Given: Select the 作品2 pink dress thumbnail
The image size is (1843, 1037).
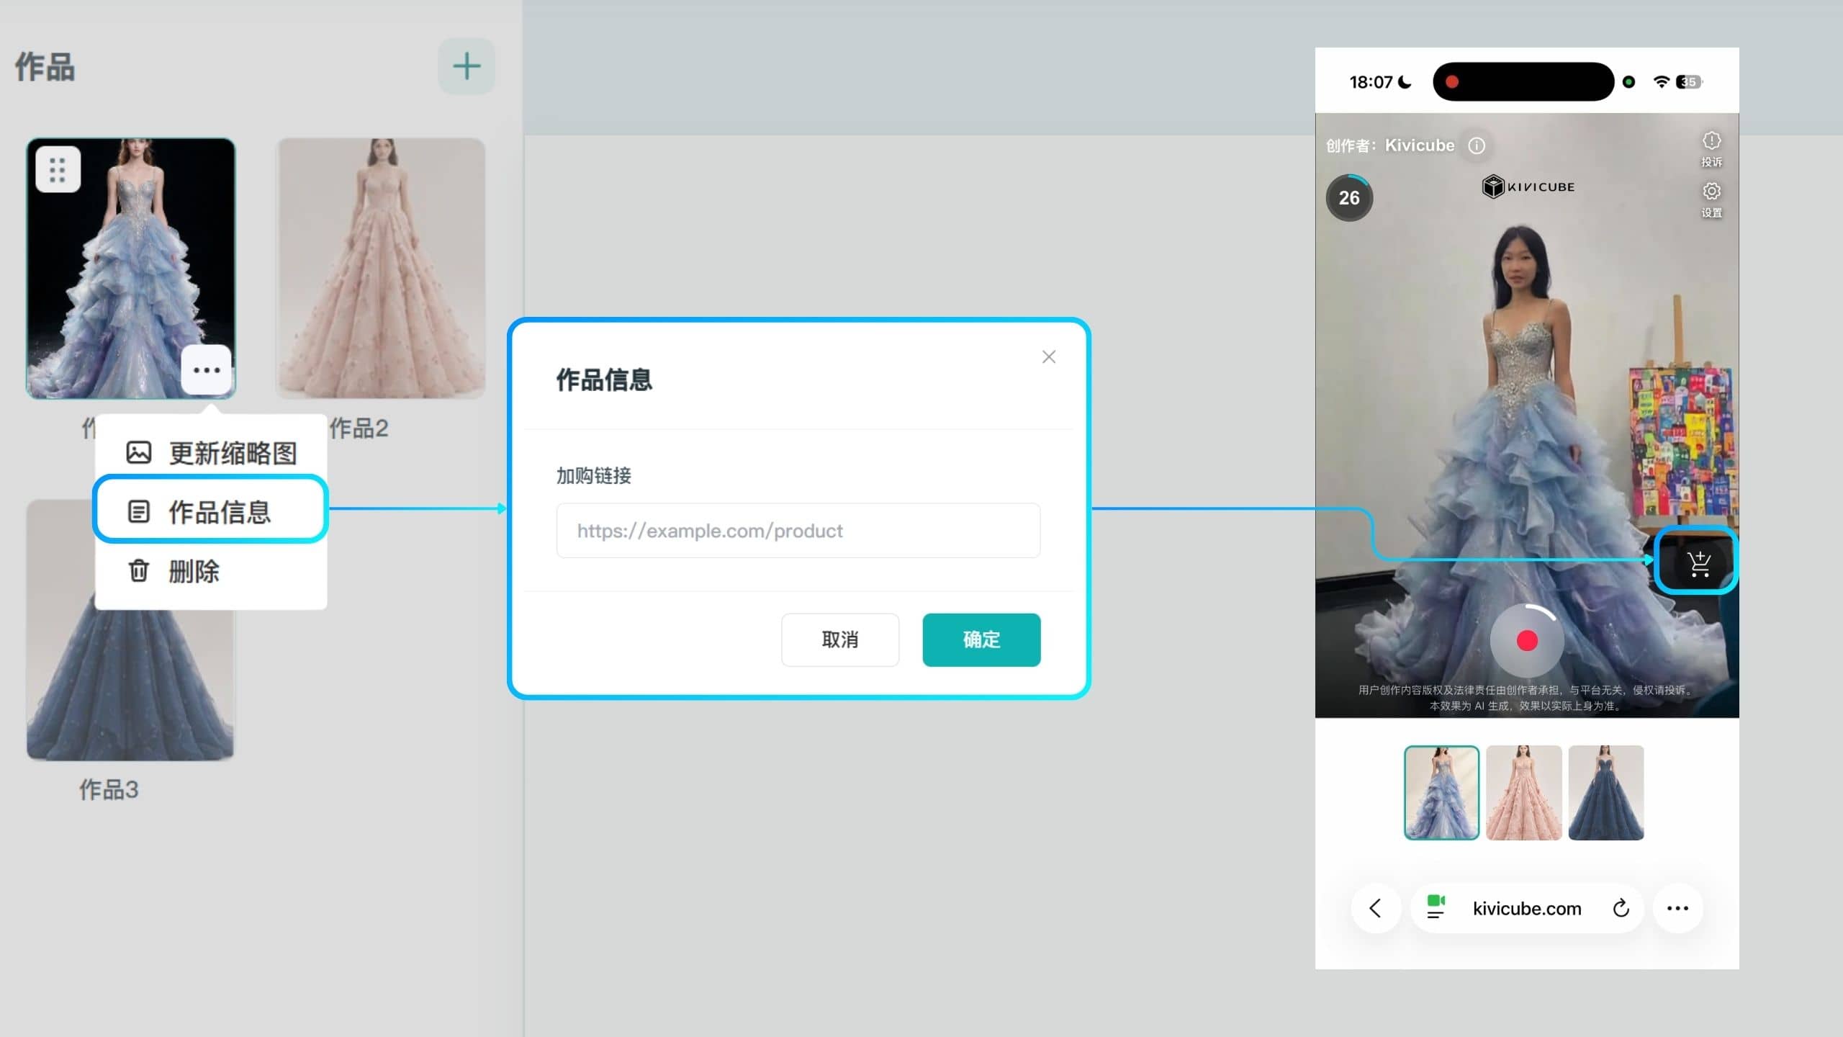Looking at the screenshot, I should click(x=381, y=268).
